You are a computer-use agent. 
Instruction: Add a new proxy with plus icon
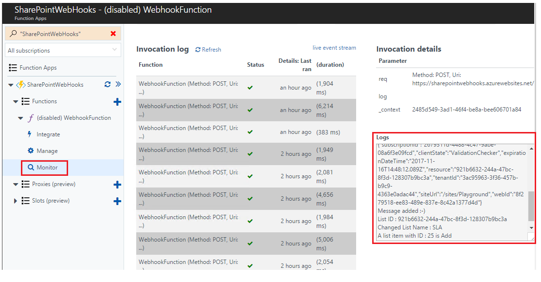(x=117, y=185)
